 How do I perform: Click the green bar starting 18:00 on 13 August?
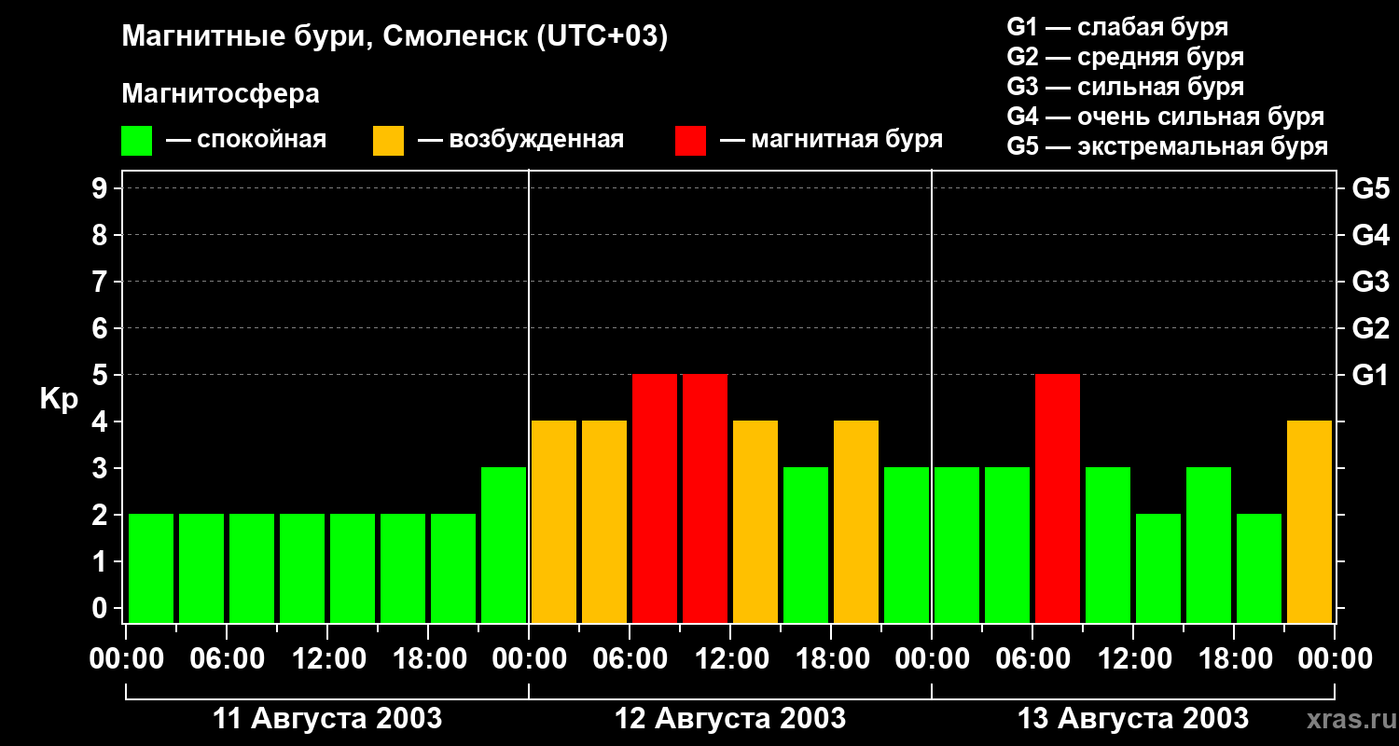1259,568
